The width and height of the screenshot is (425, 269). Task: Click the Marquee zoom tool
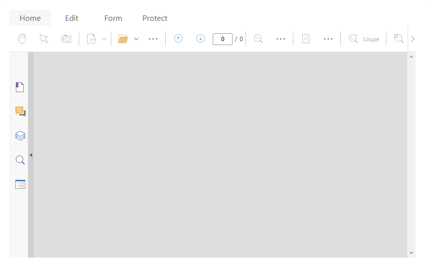[399, 39]
